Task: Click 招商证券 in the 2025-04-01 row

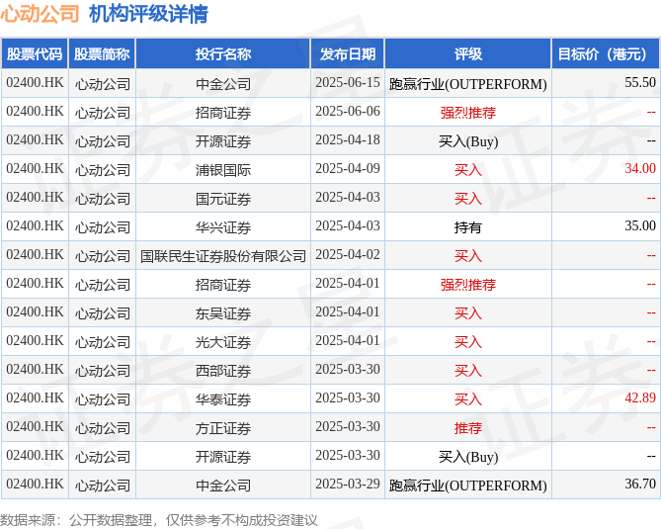Action: pos(223,285)
